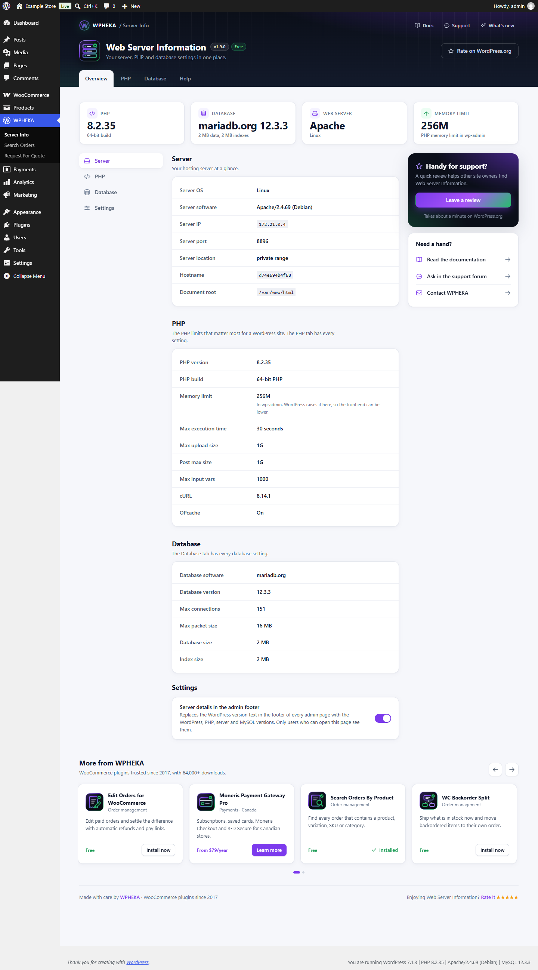This screenshot has height=970, width=538.
Task: Toggle Server details in the admin footer
Action: click(x=383, y=718)
